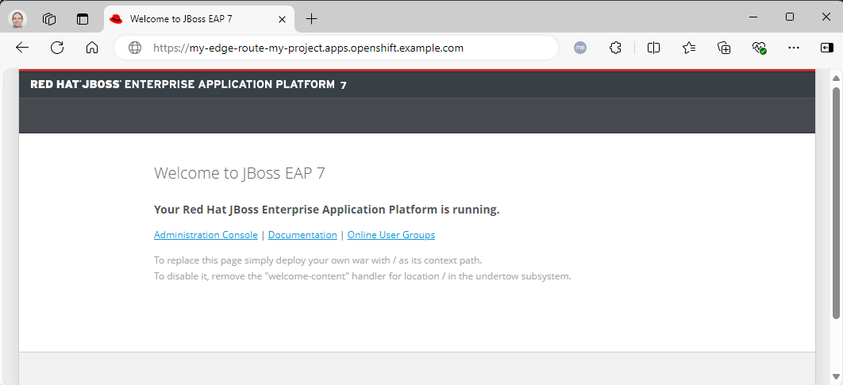
Task: Open a new tab with the plus button
Action: (311, 19)
